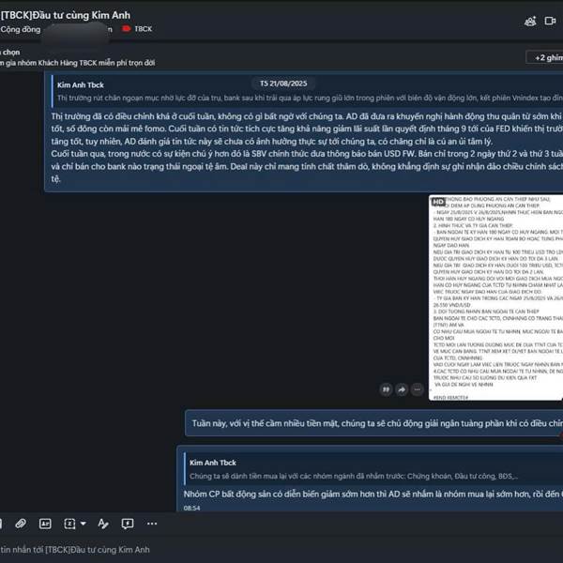The image size is (563, 563).
Task: Open the Cộng đồng community link
Action: [21, 29]
